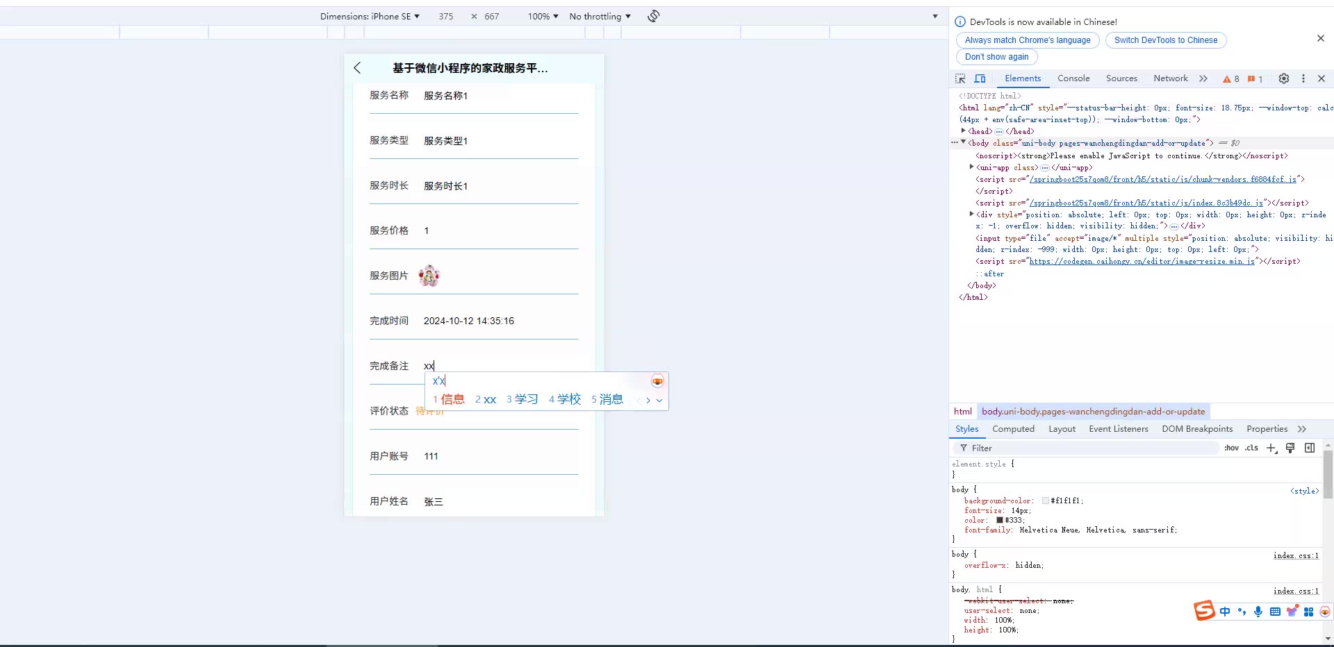Toggle the .cls element classes button
The width and height of the screenshot is (1334, 647).
(1251, 448)
